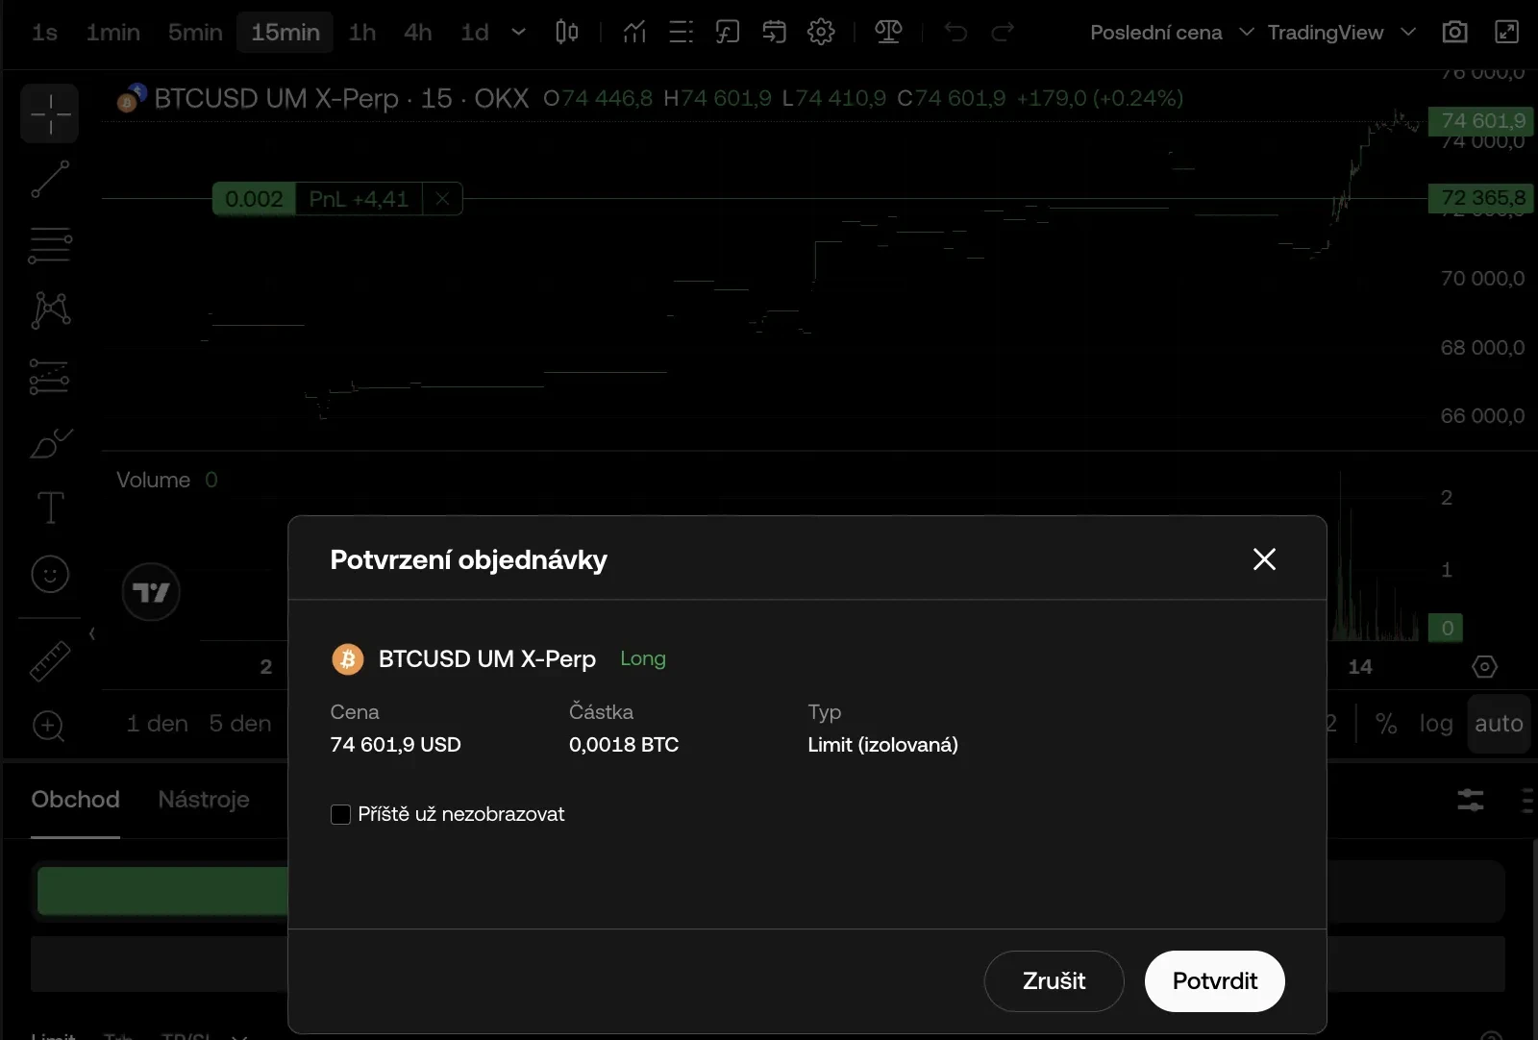Select the ruler measure tool
Screen dimensions: 1538x1040
[x=50, y=661]
